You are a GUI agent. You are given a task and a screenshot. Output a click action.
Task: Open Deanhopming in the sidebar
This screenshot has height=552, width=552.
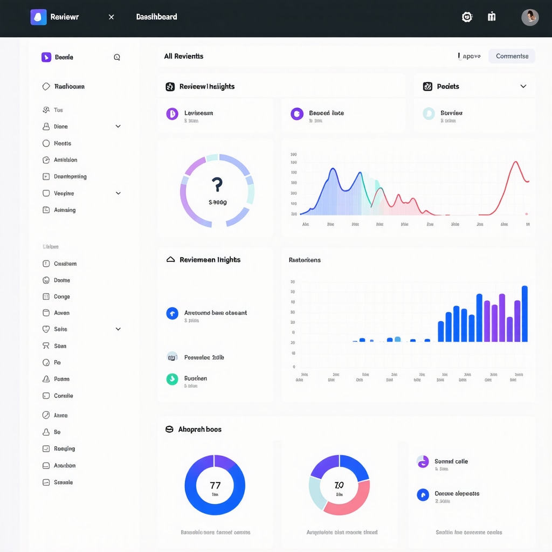[x=65, y=176]
